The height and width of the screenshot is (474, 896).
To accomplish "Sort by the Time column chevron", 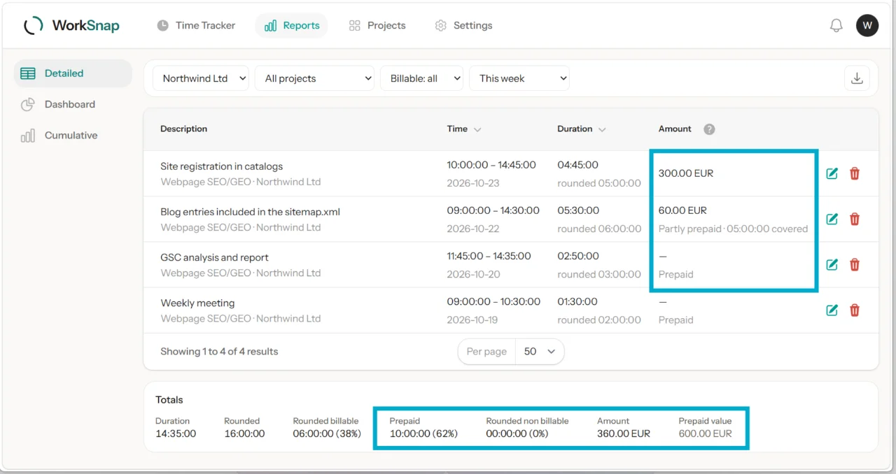I will (x=477, y=129).
